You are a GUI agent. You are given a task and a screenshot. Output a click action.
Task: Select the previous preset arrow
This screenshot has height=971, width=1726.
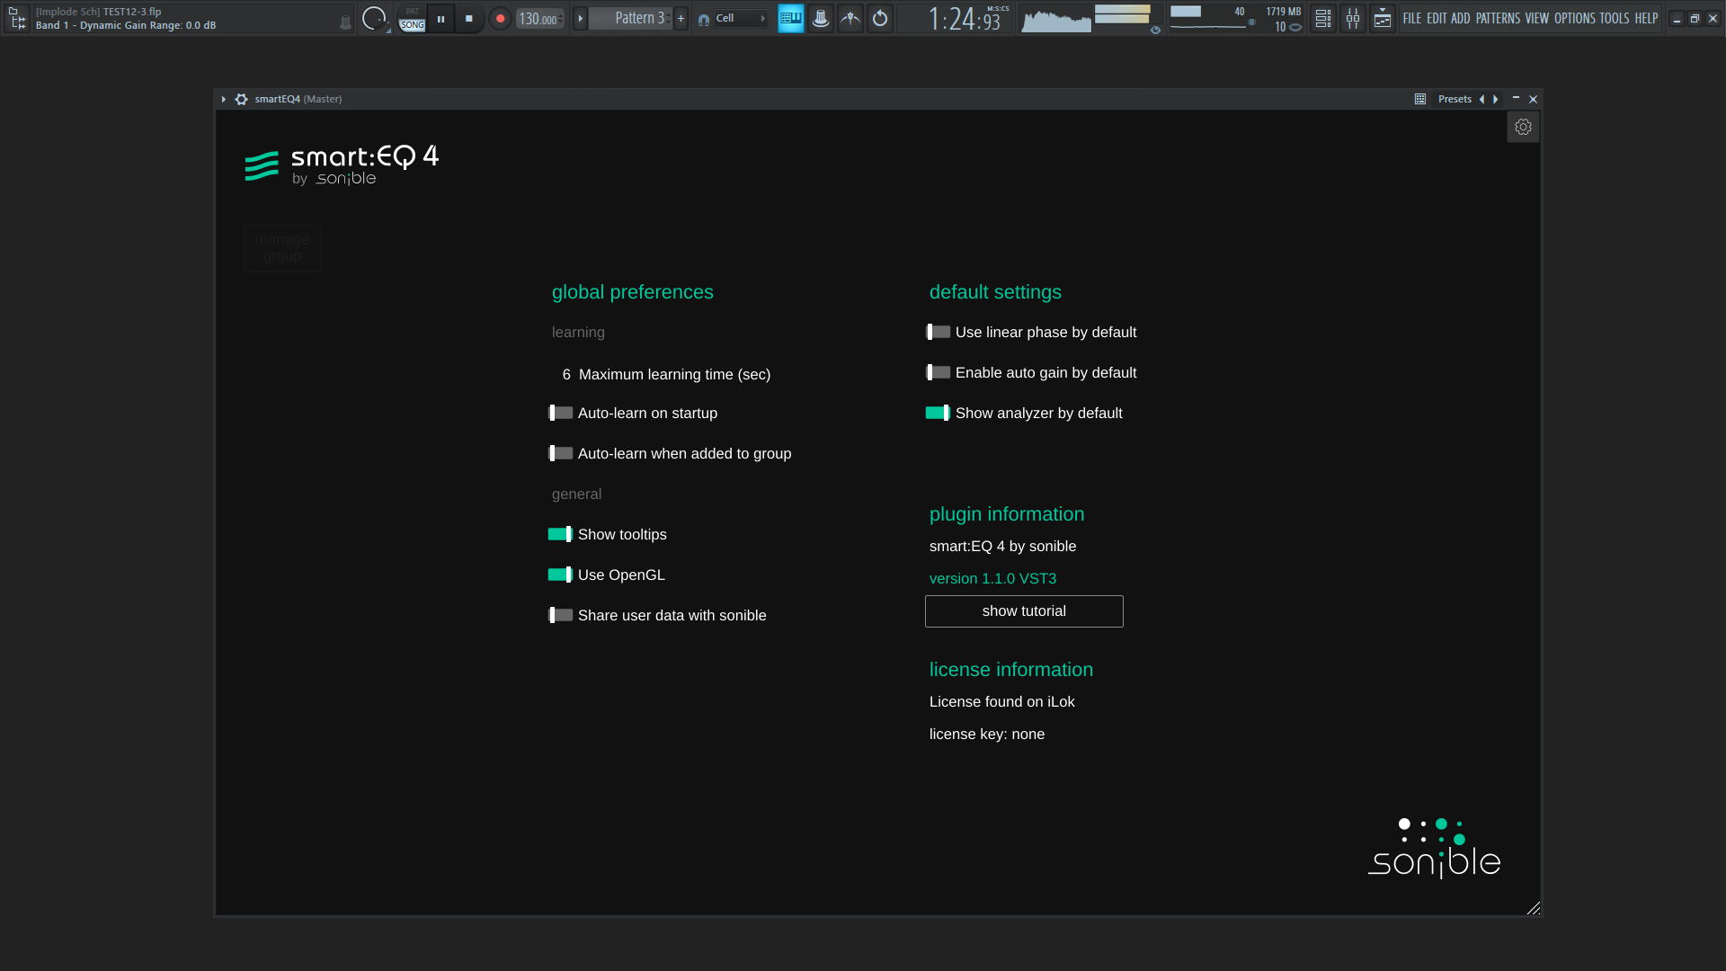click(x=1481, y=99)
